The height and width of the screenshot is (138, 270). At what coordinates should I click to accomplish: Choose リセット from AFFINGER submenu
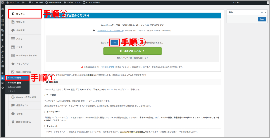tap(11, 91)
